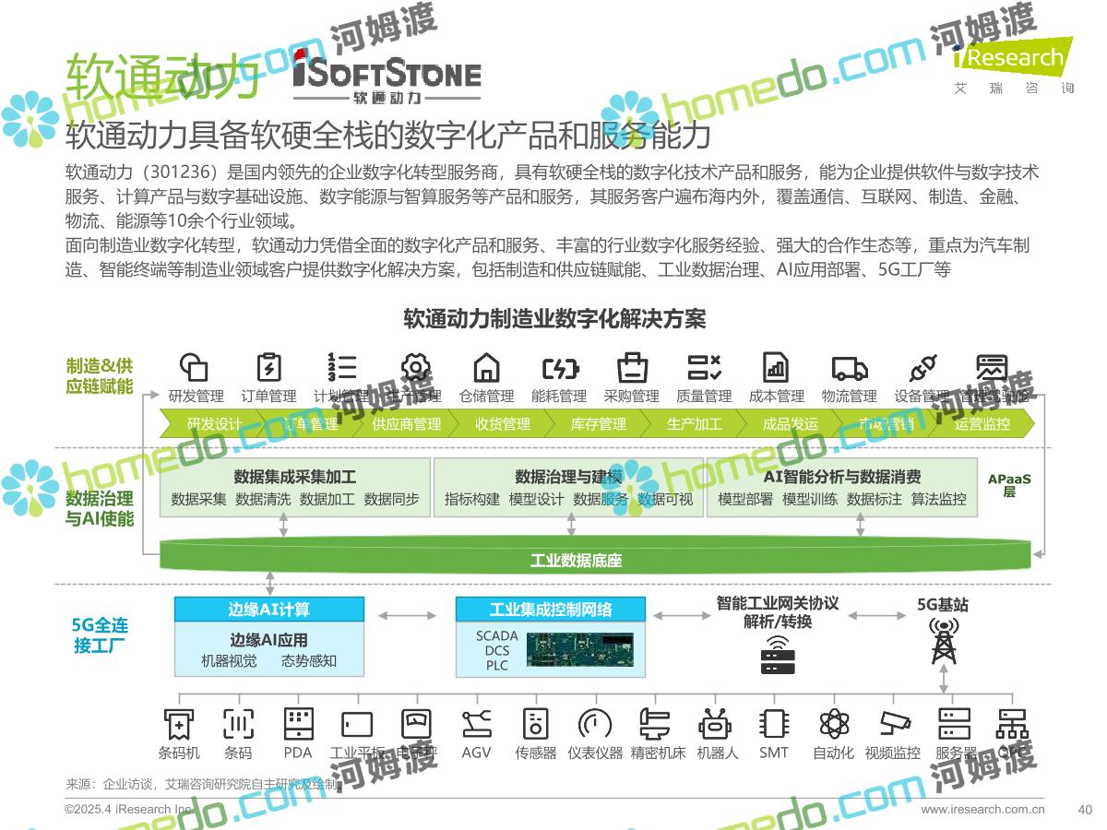Image resolution: width=1107 pixels, height=830 pixels.
Task: Open the www.iresearch.com.cn link
Action: click(983, 810)
